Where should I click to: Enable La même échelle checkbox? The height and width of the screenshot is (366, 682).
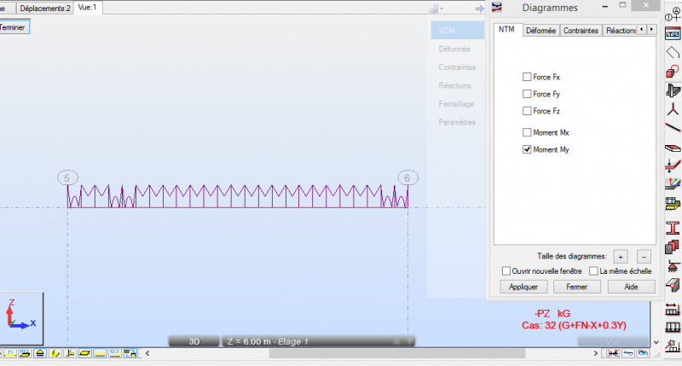(593, 271)
